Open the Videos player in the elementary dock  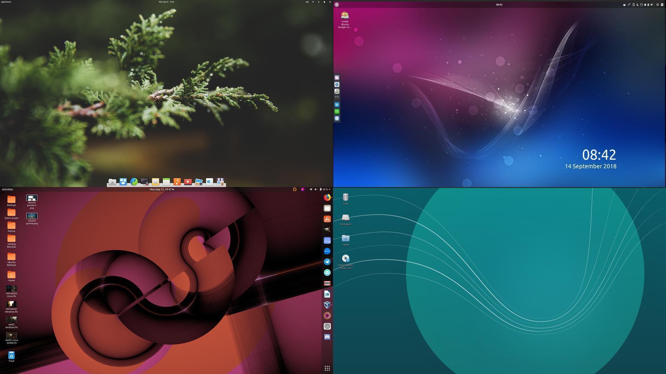(188, 181)
